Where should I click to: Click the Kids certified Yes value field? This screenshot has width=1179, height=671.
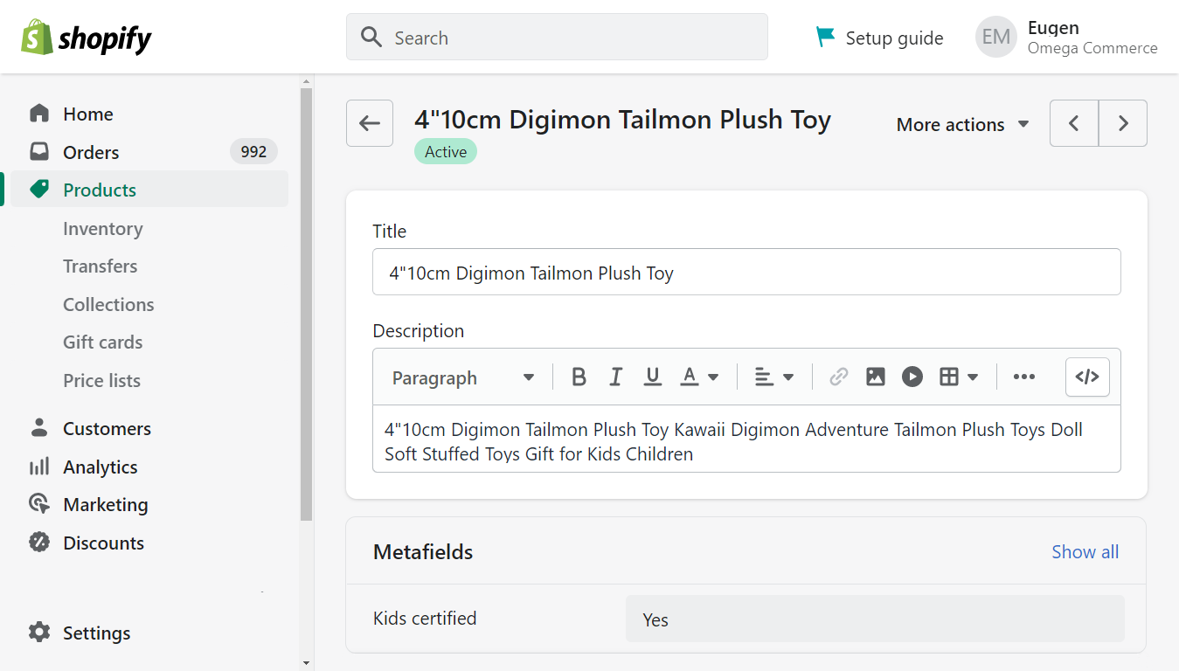[x=875, y=619]
